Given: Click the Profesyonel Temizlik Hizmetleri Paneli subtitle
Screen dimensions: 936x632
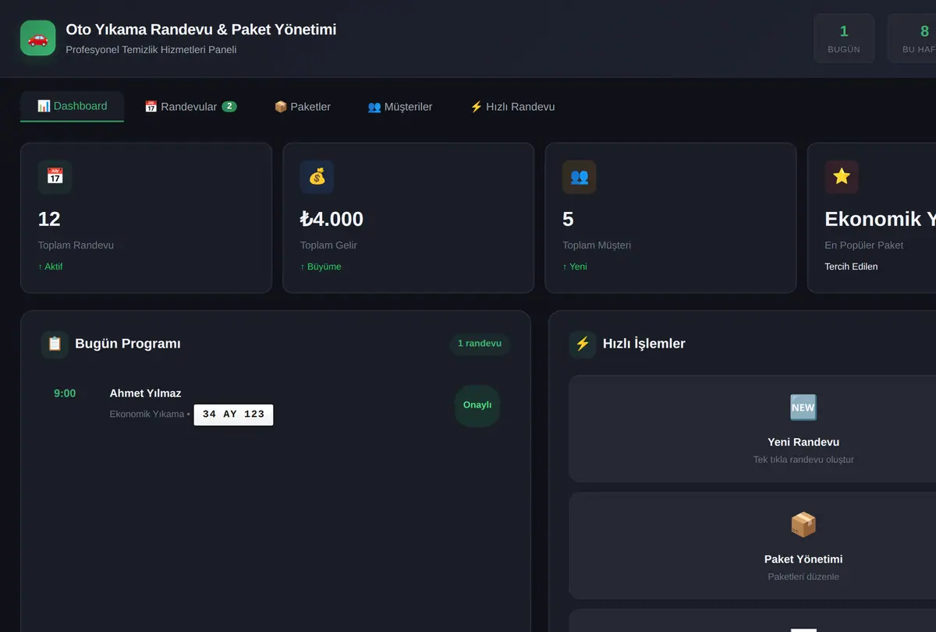Looking at the screenshot, I should 151,50.
